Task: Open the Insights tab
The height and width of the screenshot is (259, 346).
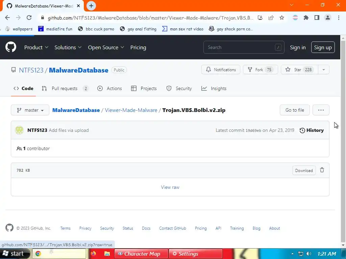Action: click(x=214, y=88)
